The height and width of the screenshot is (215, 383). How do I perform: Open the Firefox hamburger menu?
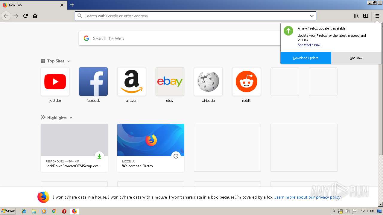(377, 16)
